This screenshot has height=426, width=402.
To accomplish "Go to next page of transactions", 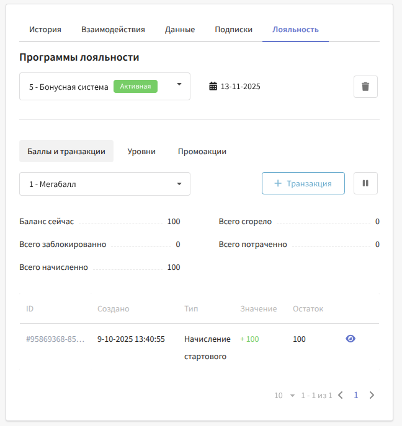I will 372,395.
